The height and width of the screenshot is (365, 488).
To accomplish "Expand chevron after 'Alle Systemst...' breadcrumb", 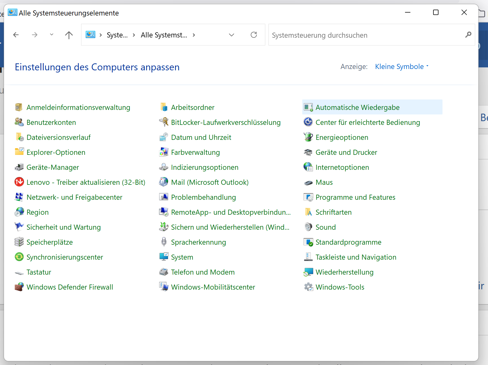I will pyautogui.click(x=194, y=35).
